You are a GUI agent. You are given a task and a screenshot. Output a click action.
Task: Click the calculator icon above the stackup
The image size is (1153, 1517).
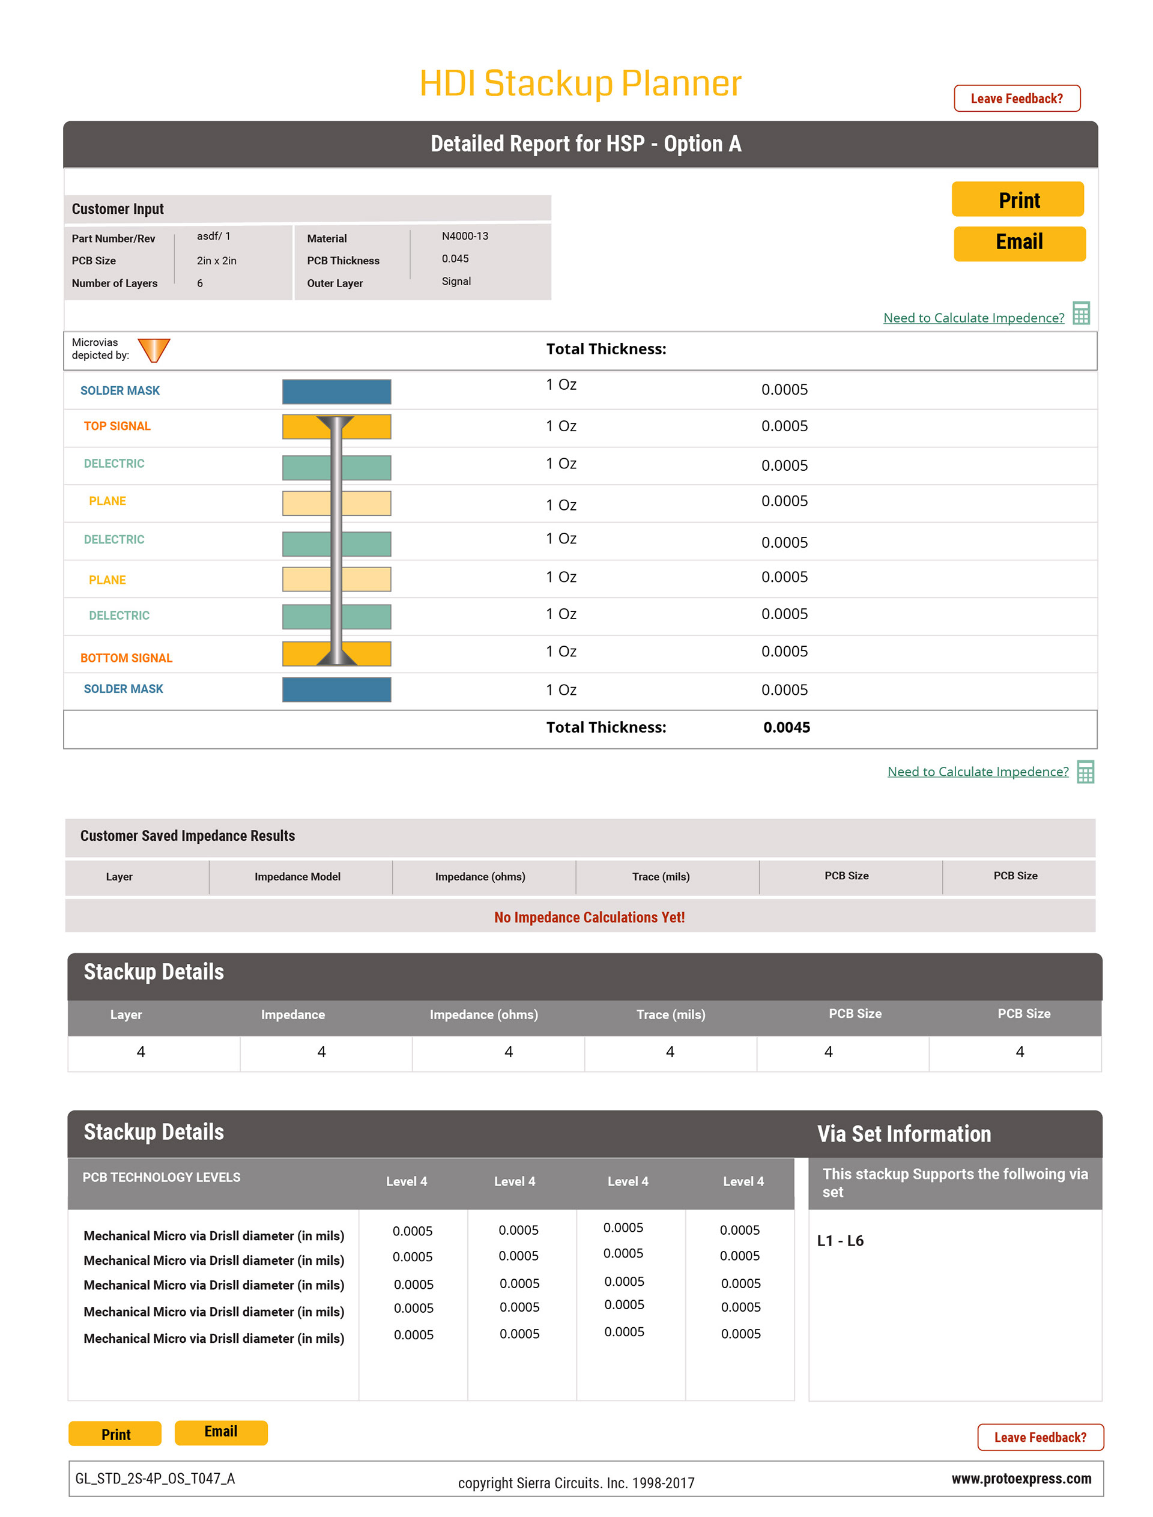click(1081, 313)
